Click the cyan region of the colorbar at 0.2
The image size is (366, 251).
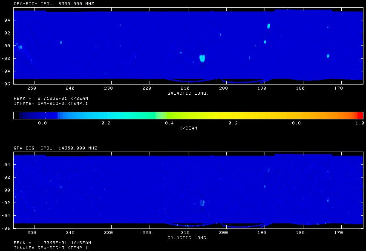point(109,116)
